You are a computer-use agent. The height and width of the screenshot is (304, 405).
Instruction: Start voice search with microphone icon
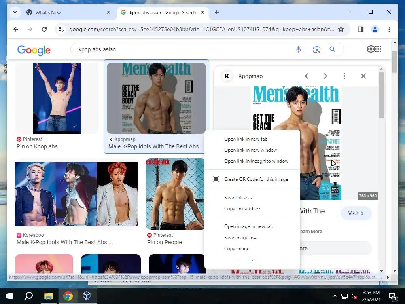(299, 49)
